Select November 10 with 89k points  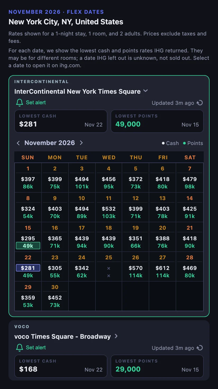point(82,207)
